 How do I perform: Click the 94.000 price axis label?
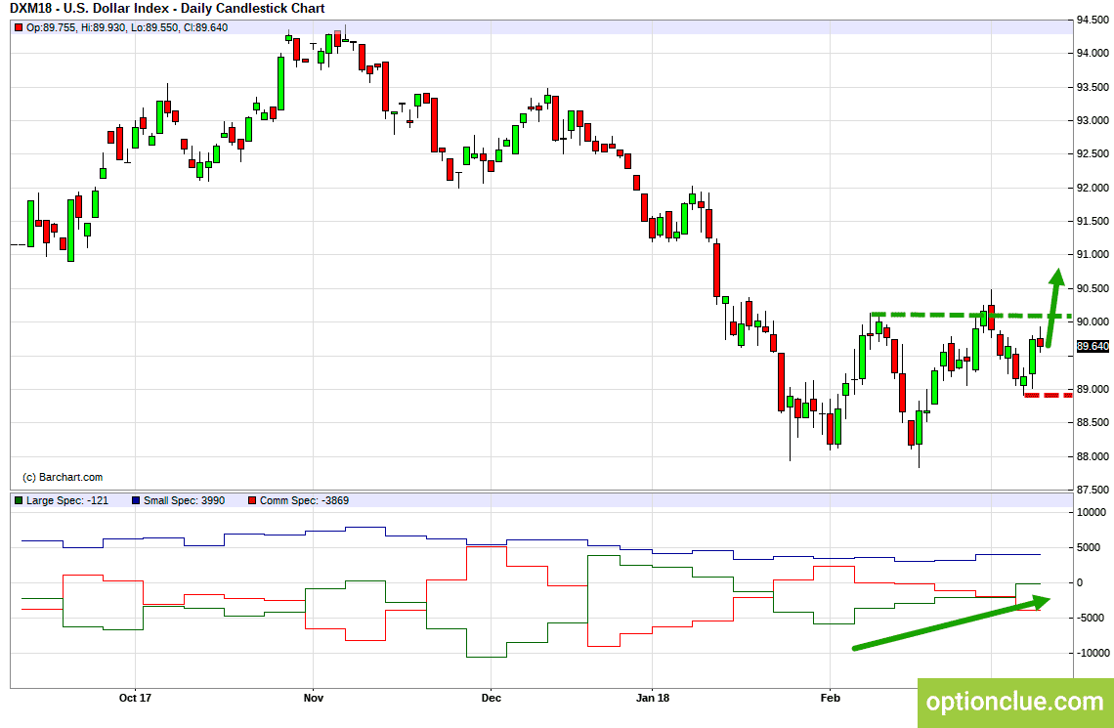(1093, 54)
